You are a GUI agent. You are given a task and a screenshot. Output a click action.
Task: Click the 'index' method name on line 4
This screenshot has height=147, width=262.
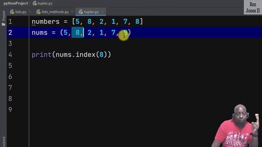[x=86, y=54]
